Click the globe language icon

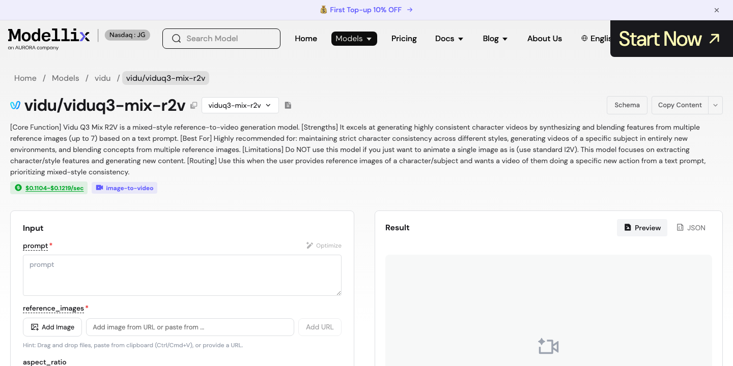click(x=584, y=39)
